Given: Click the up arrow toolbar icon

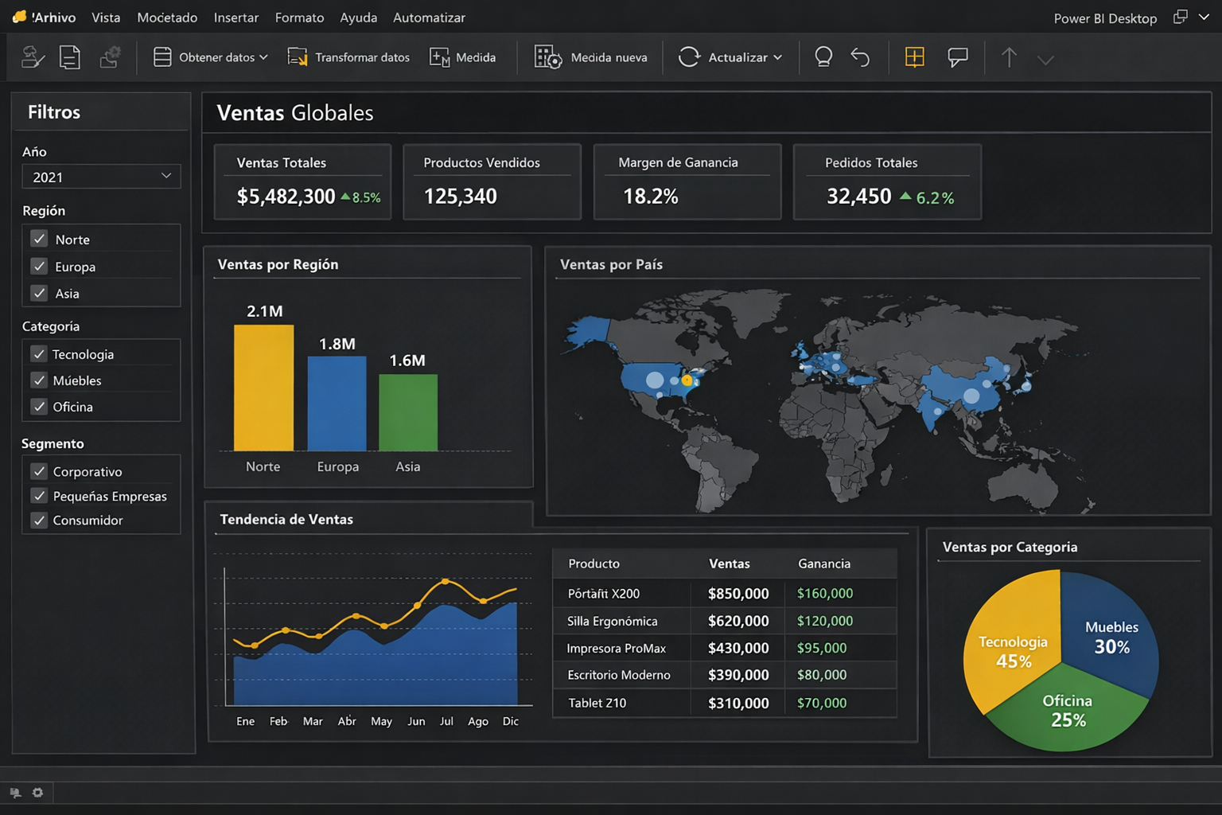Looking at the screenshot, I should (1009, 57).
